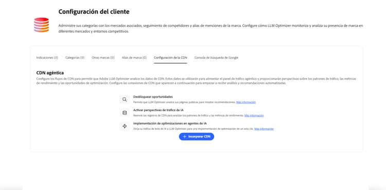
Task: Click the database icon beside Activar perspectivas
Action: click(125, 113)
